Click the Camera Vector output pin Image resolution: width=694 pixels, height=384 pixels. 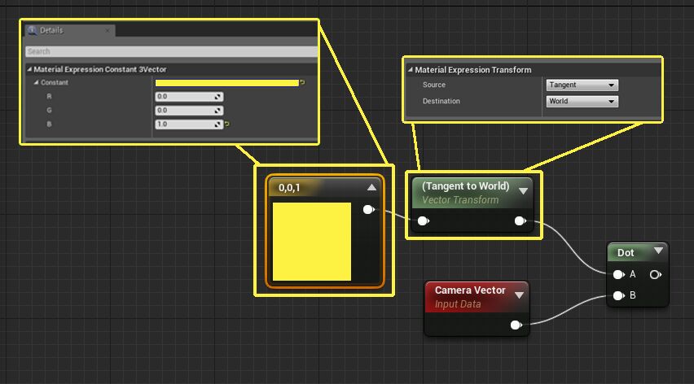(516, 325)
